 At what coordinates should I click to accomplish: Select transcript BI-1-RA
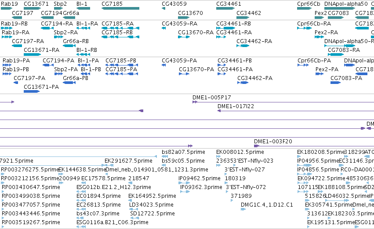[87, 24]
